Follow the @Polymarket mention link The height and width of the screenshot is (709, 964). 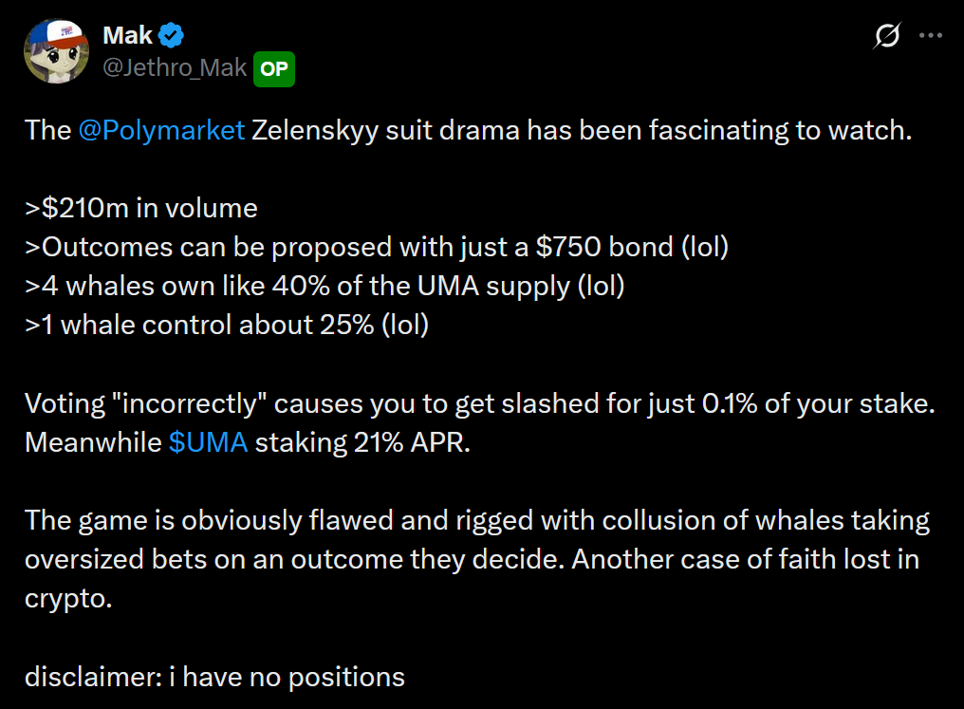tap(162, 130)
